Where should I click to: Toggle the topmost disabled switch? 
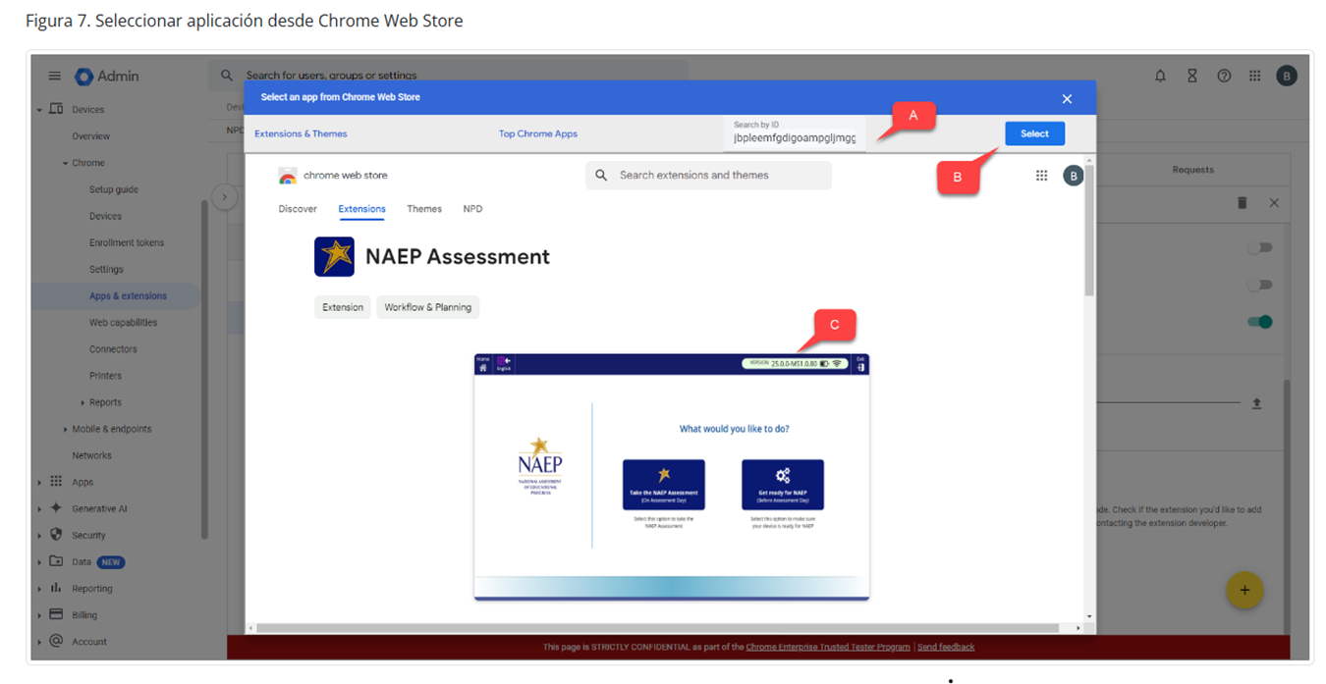coord(1259,248)
